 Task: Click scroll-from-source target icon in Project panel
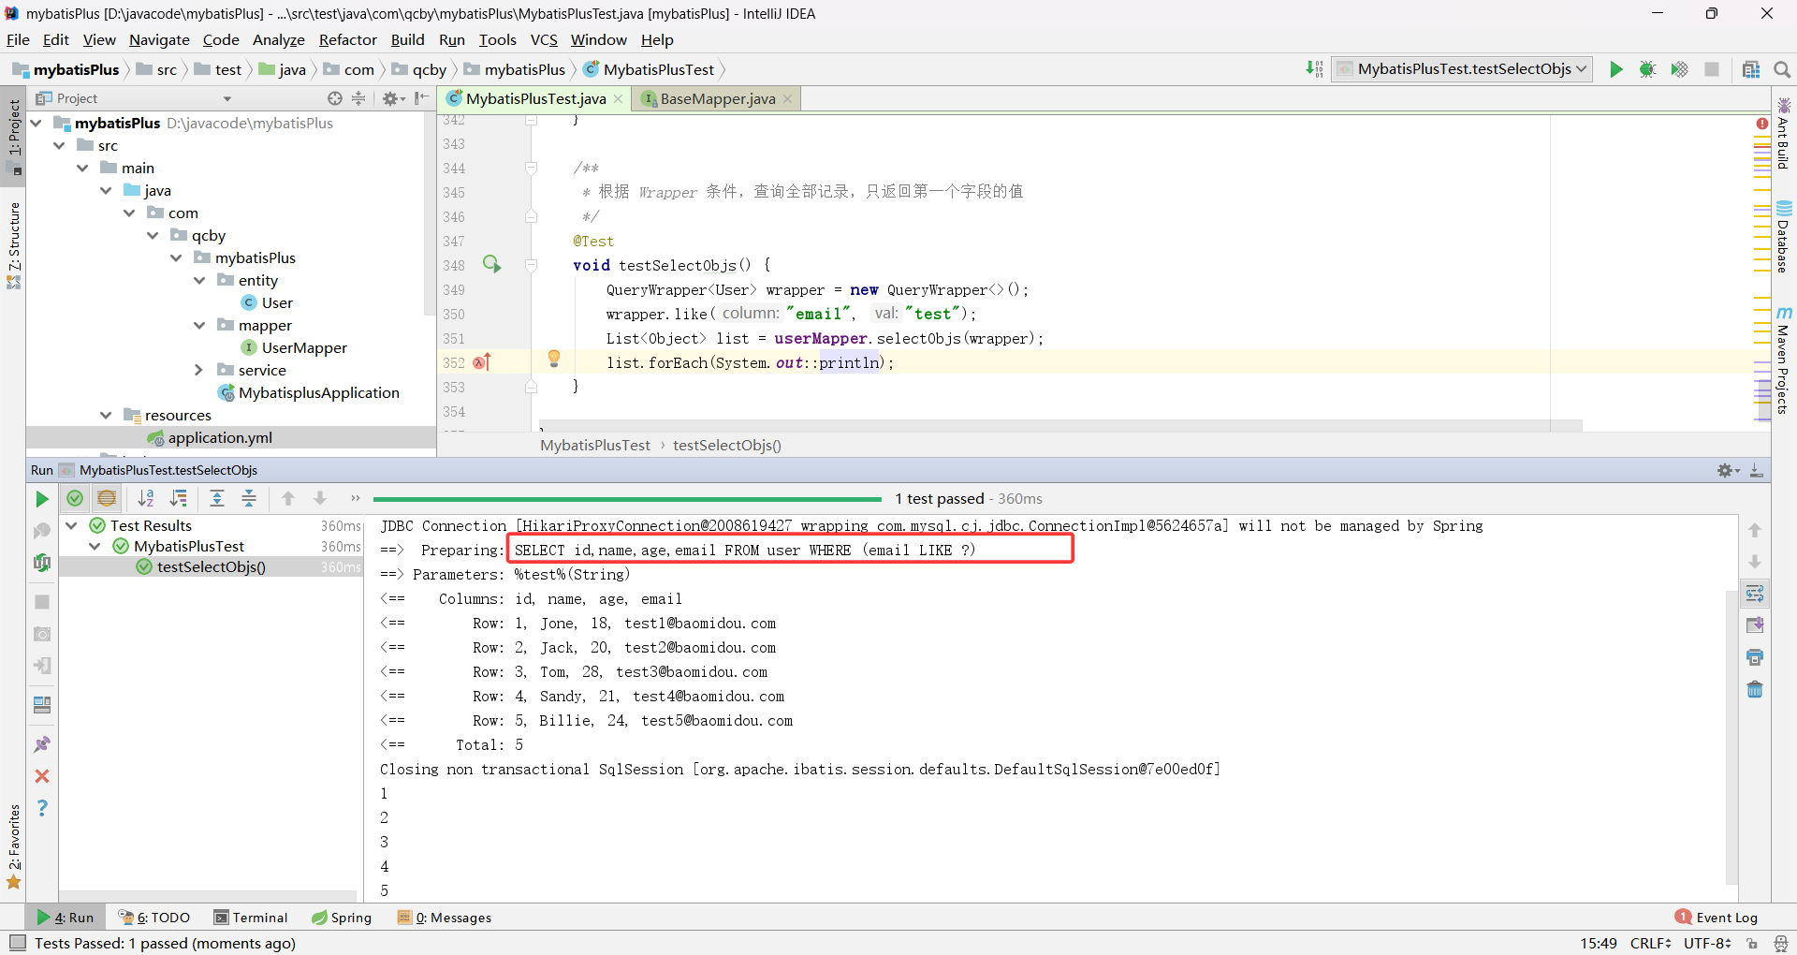(x=335, y=98)
